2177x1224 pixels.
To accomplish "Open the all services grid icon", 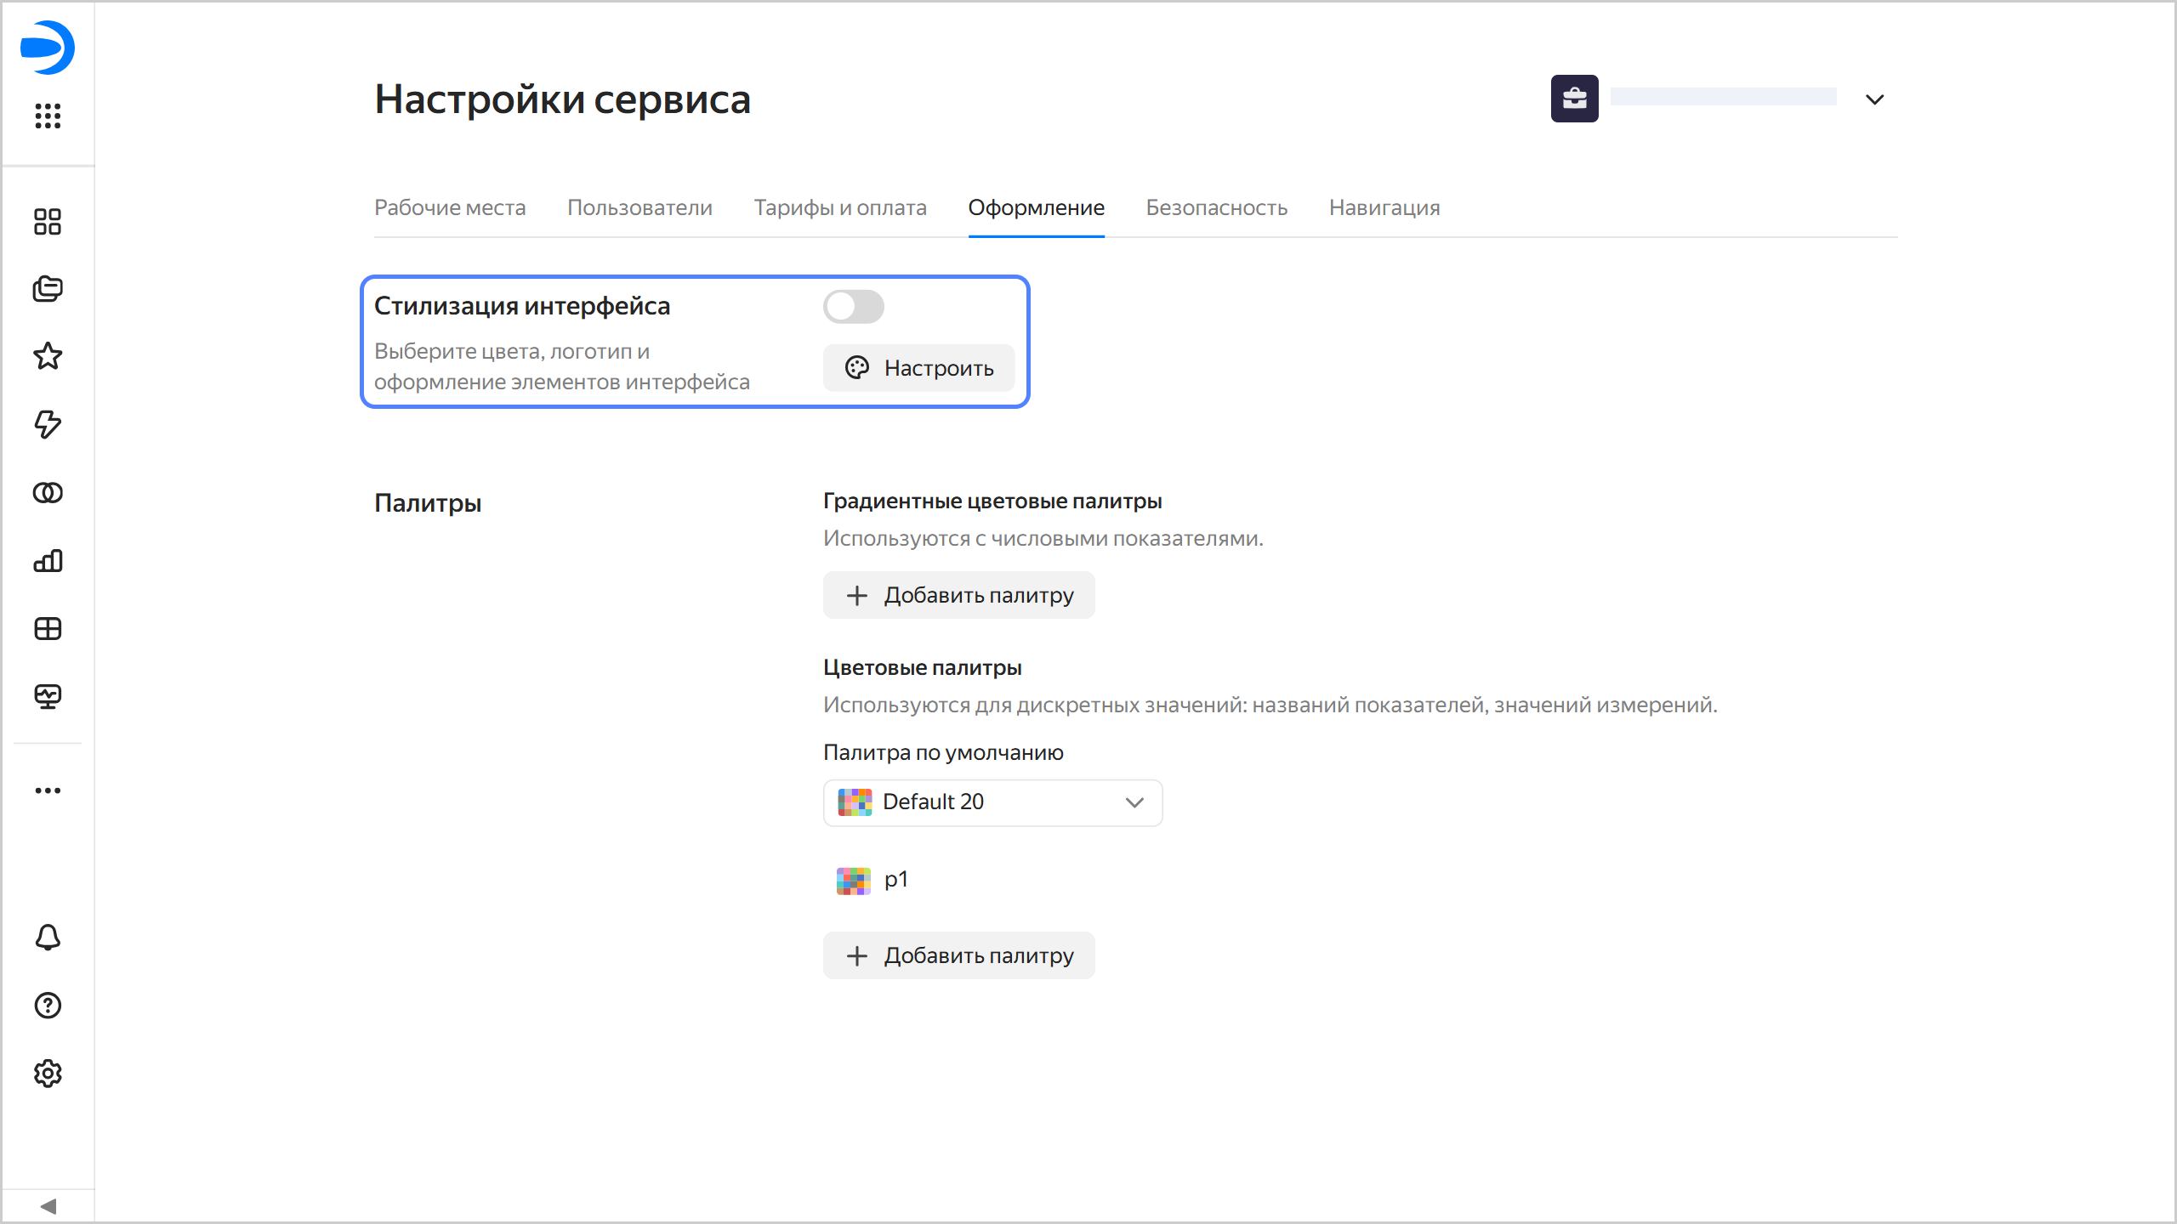I will point(48,116).
